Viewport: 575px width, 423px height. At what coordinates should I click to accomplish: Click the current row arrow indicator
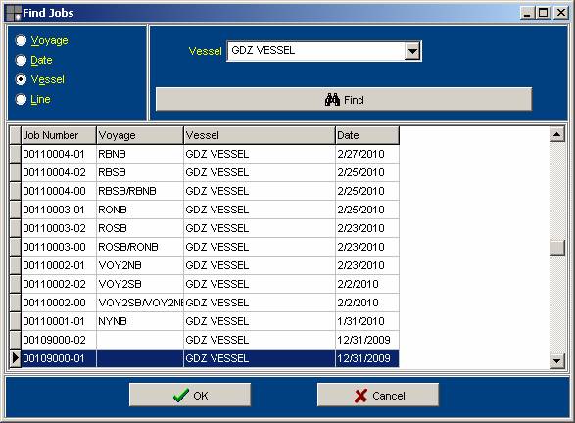15,358
